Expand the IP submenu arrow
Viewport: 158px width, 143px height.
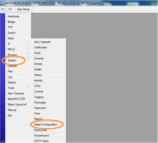tap(28, 44)
